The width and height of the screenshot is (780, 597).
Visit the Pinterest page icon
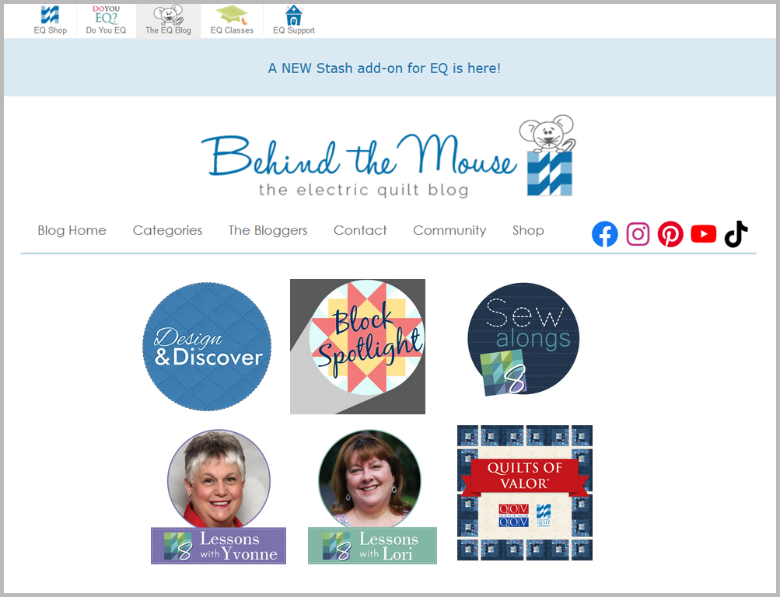pos(670,234)
